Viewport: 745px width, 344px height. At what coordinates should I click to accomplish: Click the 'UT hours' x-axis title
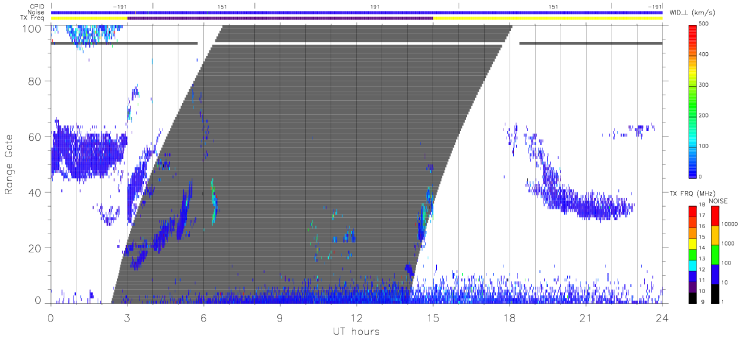point(356,331)
